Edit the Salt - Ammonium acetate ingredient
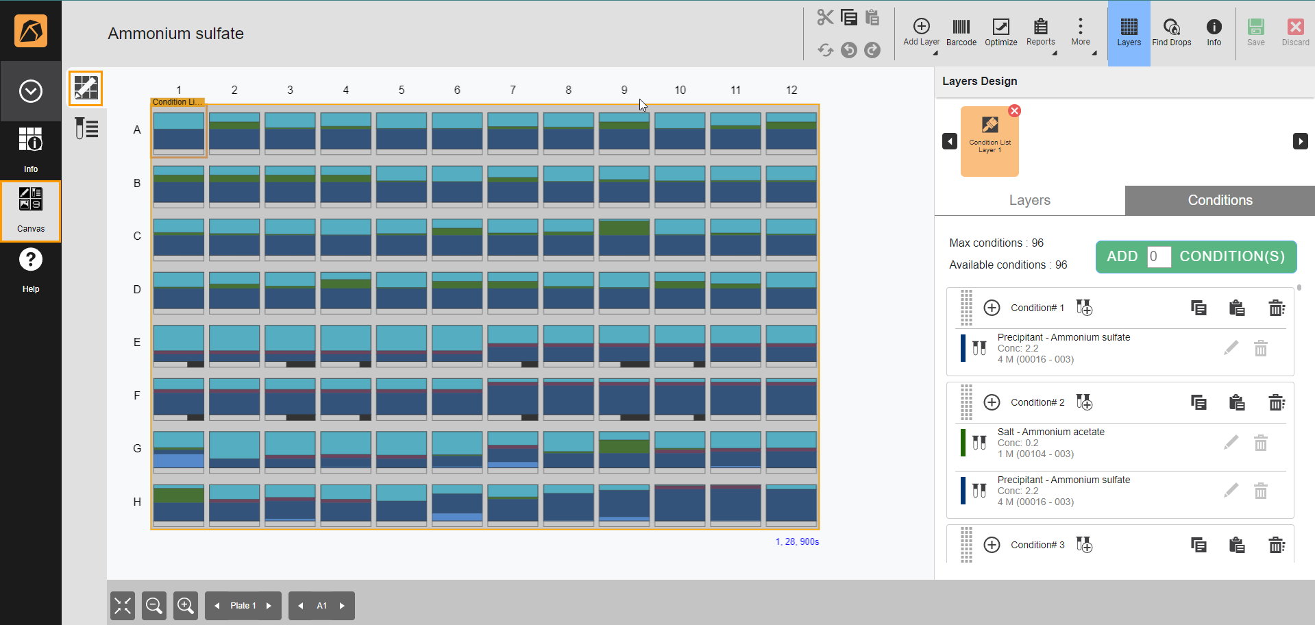The image size is (1315, 625). click(1231, 443)
